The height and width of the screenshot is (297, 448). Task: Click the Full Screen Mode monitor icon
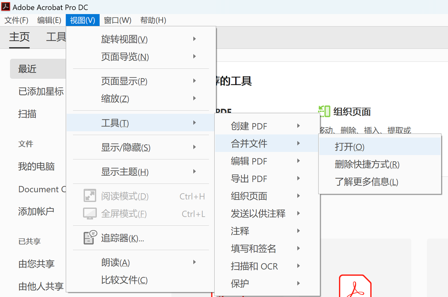[x=90, y=213]
